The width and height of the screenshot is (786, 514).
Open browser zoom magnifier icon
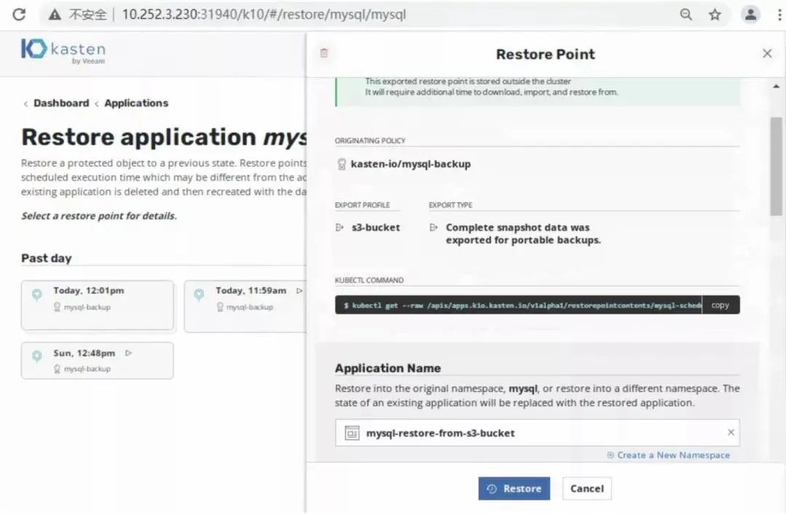686,15
